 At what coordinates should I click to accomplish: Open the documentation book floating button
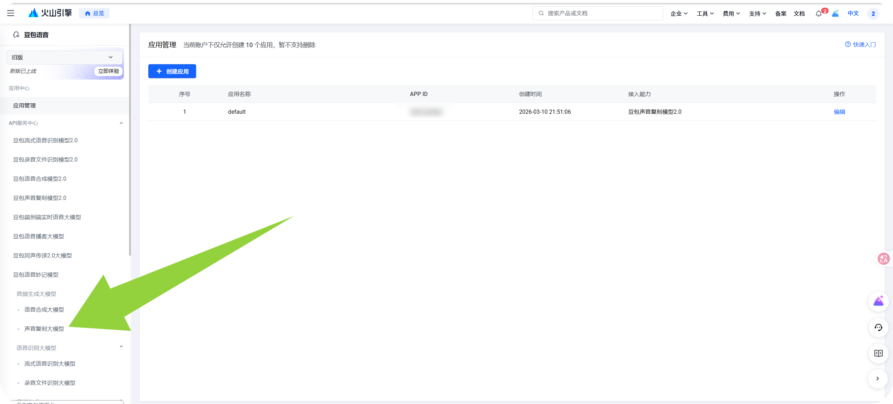[878, 353]
